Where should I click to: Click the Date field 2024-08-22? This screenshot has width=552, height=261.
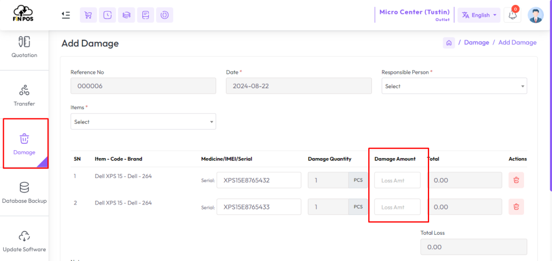point(299,86)
